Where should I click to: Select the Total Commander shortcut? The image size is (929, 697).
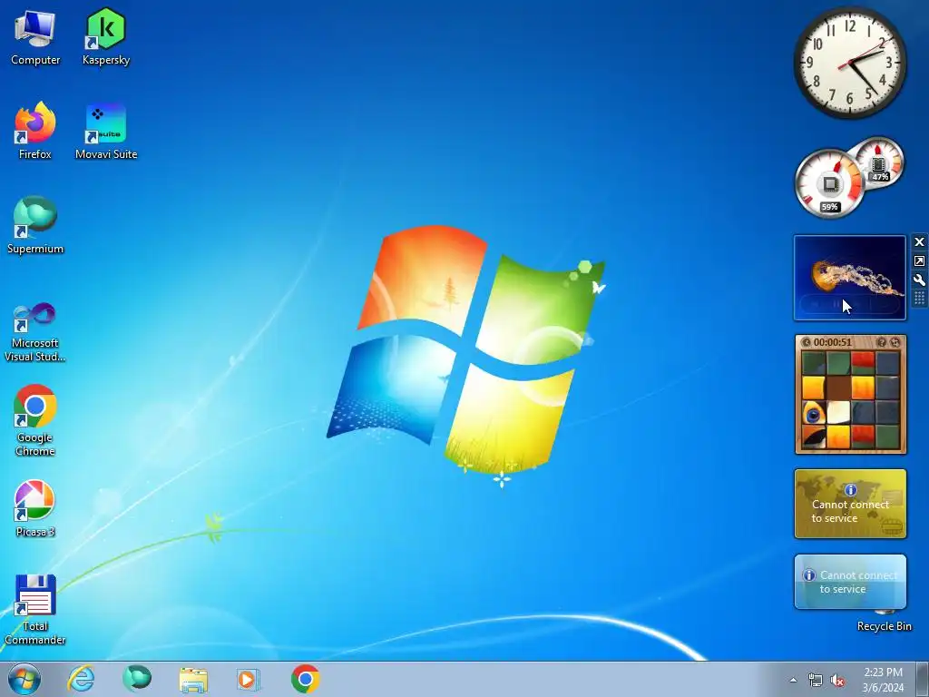[x=35, y=609]
